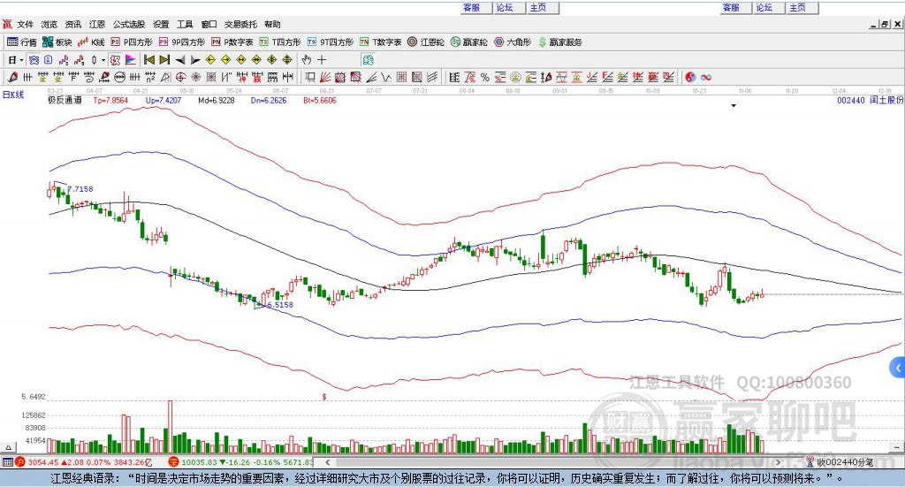Image resolution: width=905 pixels, height=487 pixels.
Task: Expand the candlestick style dropdown arrow
Action: tap(103, 60)
